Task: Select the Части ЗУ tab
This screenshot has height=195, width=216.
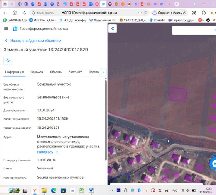Action: click(76, 72)
